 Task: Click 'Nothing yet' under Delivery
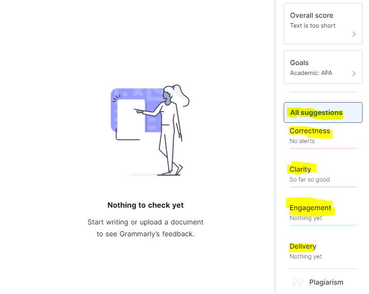click(x=305, y=257)
